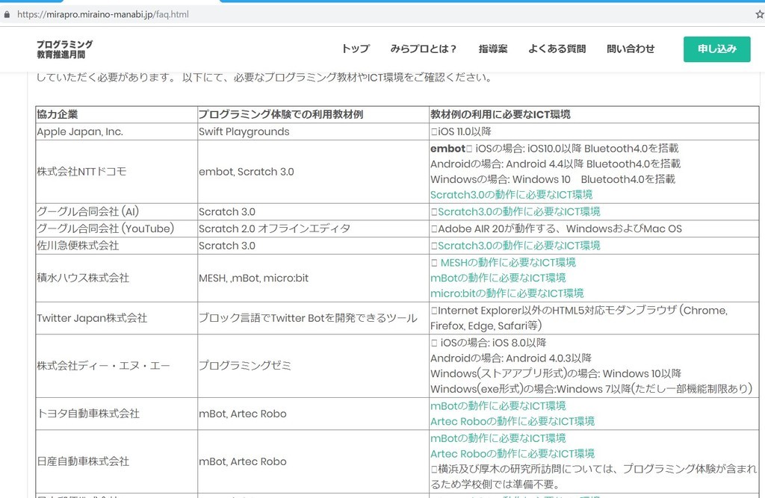Click the green 申し込み button
Image resolution: width=765 pixels, height=498 pixels.
coord(716,49)
